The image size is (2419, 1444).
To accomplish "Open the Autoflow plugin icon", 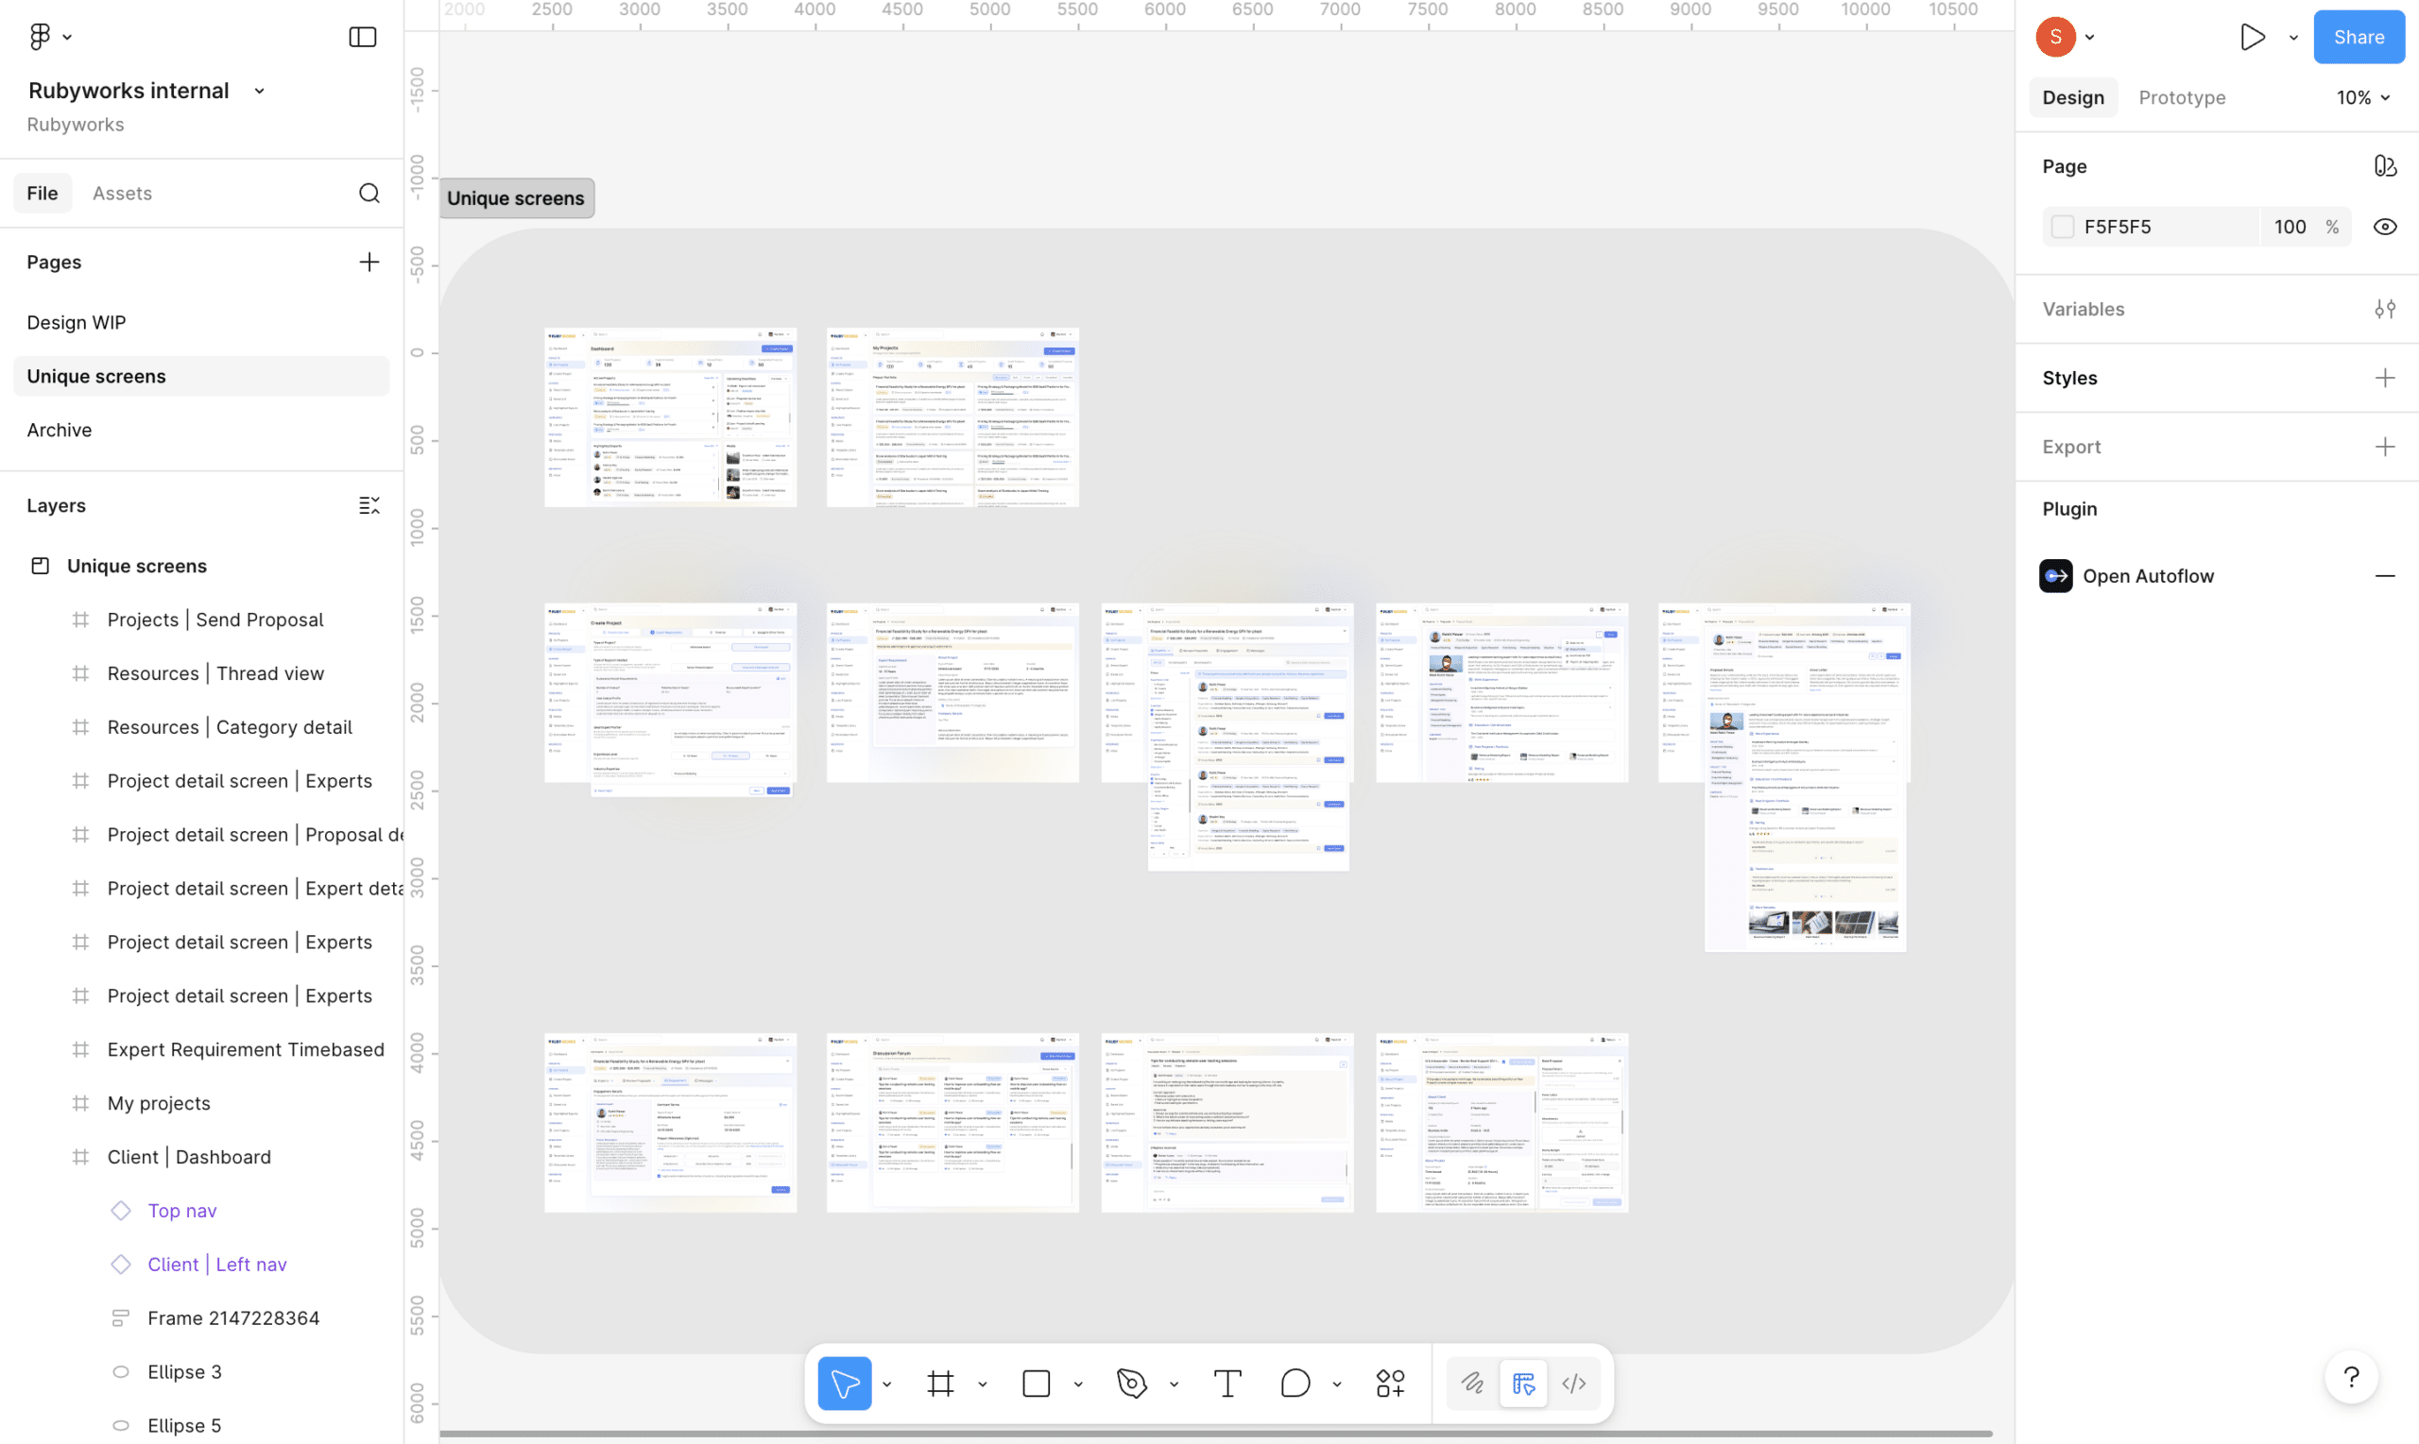I will 2055,576.
